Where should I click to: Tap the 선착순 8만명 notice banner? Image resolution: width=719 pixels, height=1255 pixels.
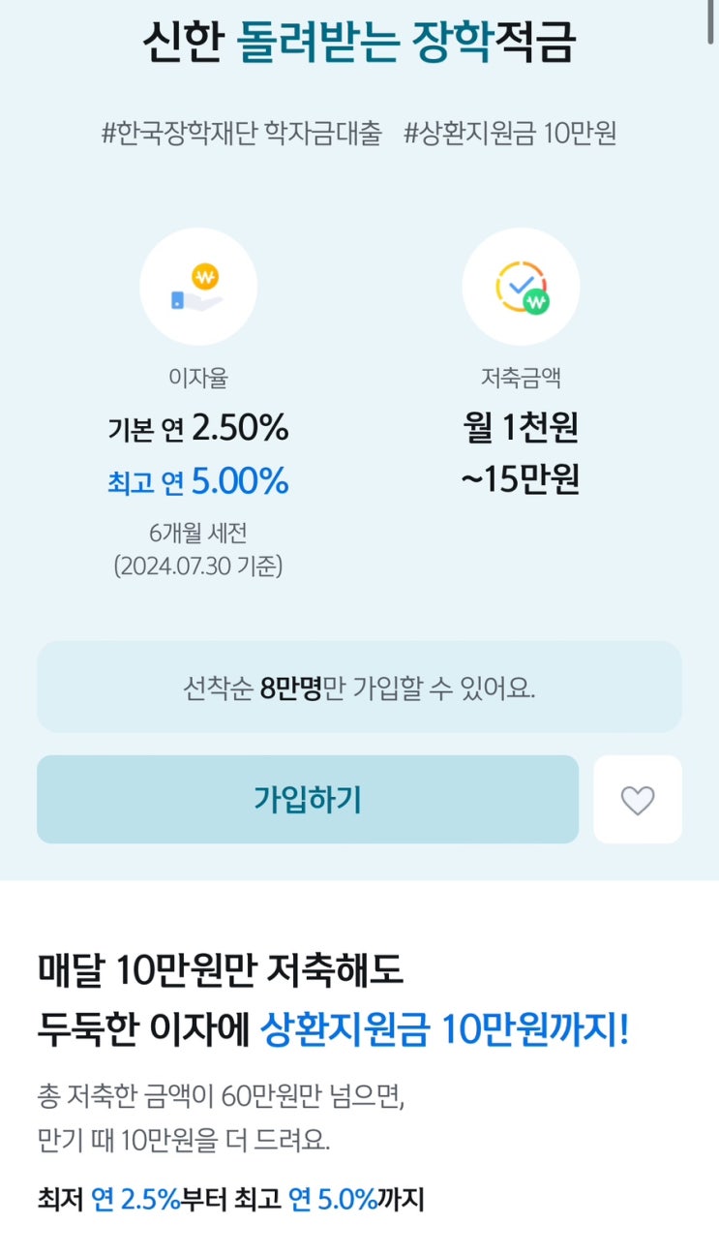point(359,687)
